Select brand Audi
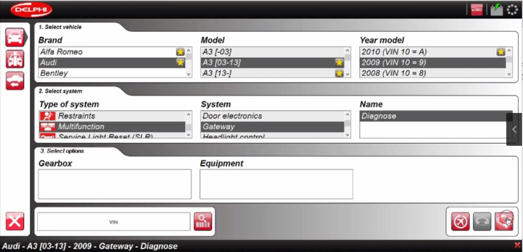This screenshot has width=523, height=252. [112, 62]
